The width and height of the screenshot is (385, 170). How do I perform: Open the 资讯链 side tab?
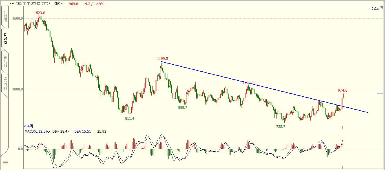(x=5, y=61)
